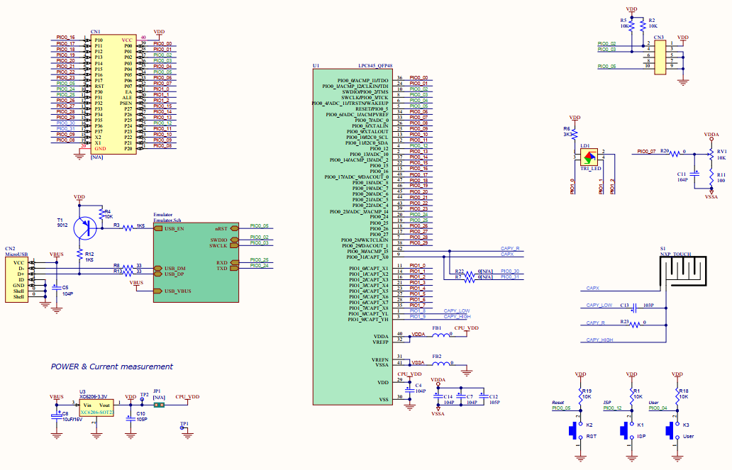This screenshot has width=732, height=470.
Task: Select the "SWDIO/PIO0_2/TMS" pin name
Action: tap(365, 92)
